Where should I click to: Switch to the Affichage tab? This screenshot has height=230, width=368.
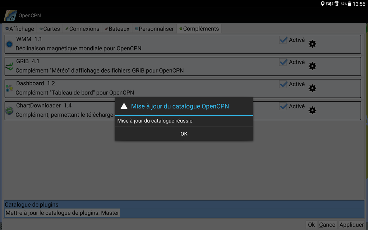(x=20, y=29)
